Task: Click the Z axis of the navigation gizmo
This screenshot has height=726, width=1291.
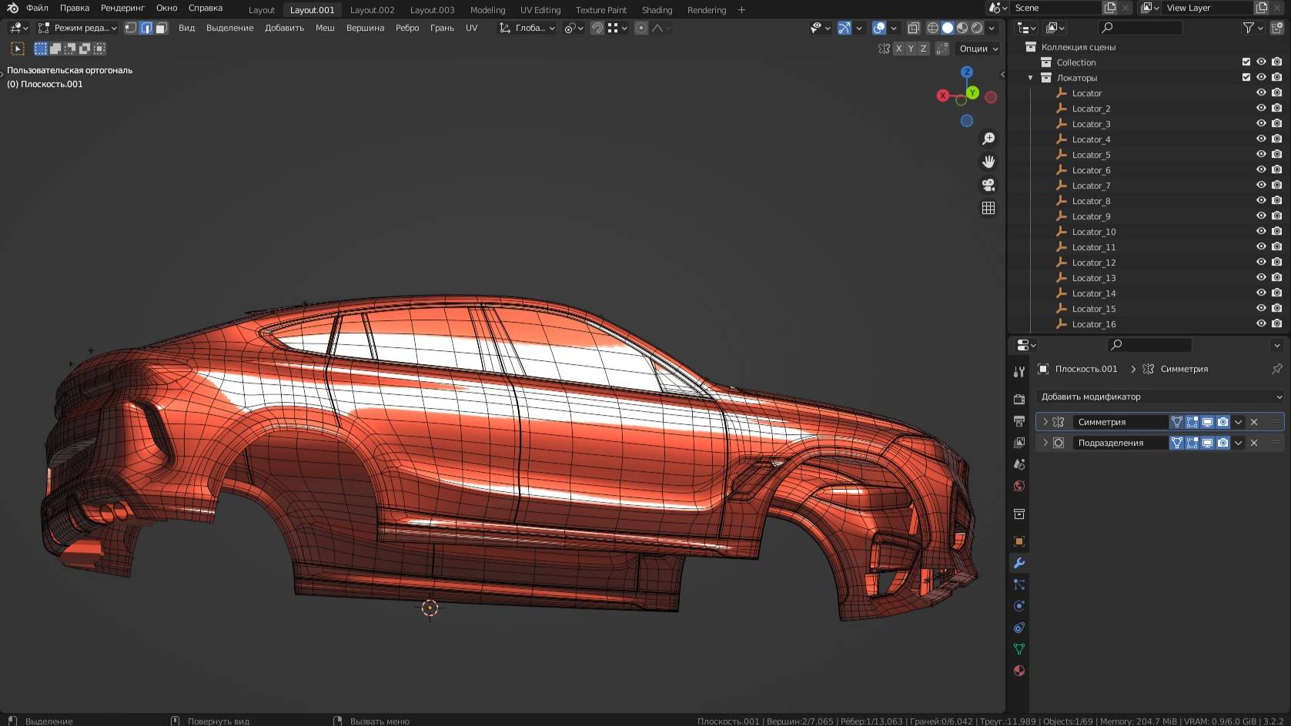Action: [967, 71]
